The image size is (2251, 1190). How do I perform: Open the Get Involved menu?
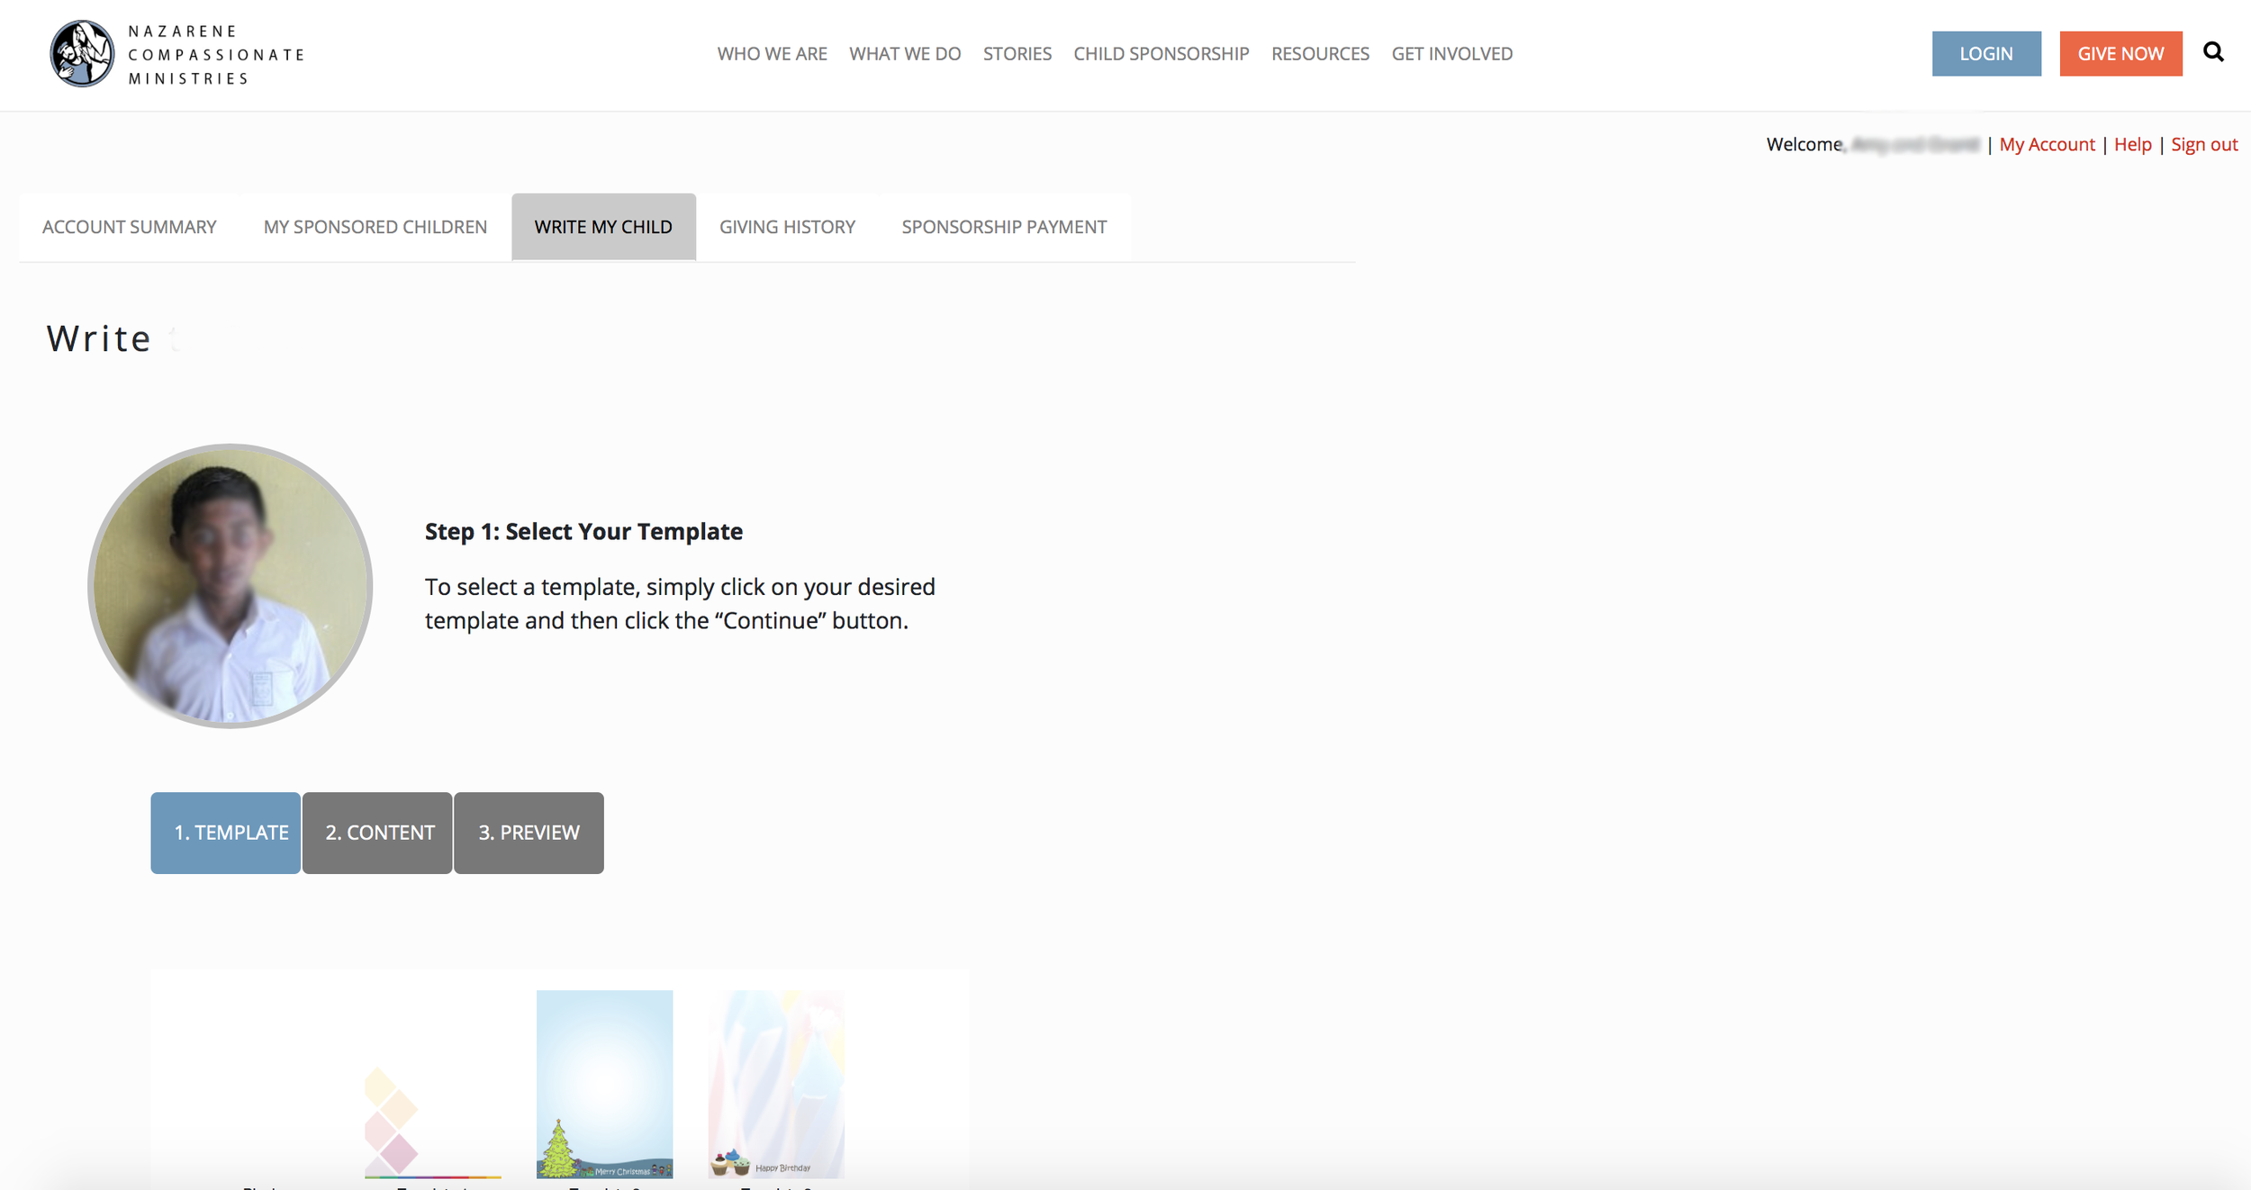[x=1451, y=54]
